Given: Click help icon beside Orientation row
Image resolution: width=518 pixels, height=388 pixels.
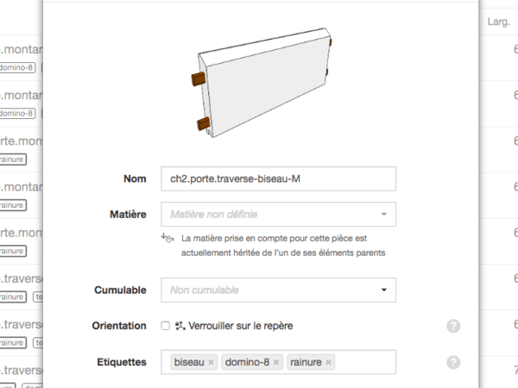Looking at the screenshot, I should coord(453,326).
